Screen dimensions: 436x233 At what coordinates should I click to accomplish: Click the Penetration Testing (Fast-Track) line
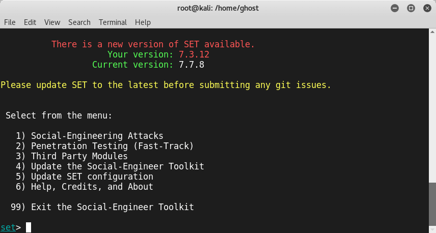coord(104,146)
